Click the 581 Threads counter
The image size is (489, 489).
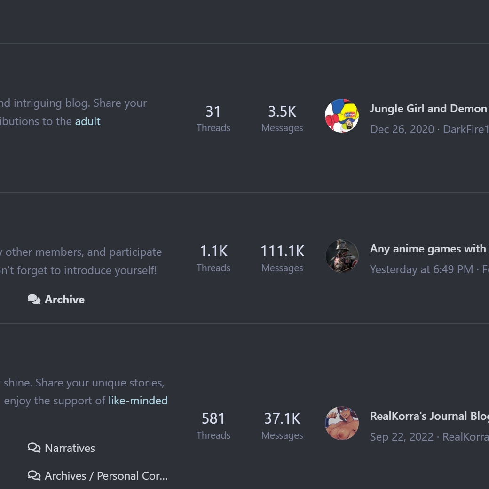pos(213,426)
